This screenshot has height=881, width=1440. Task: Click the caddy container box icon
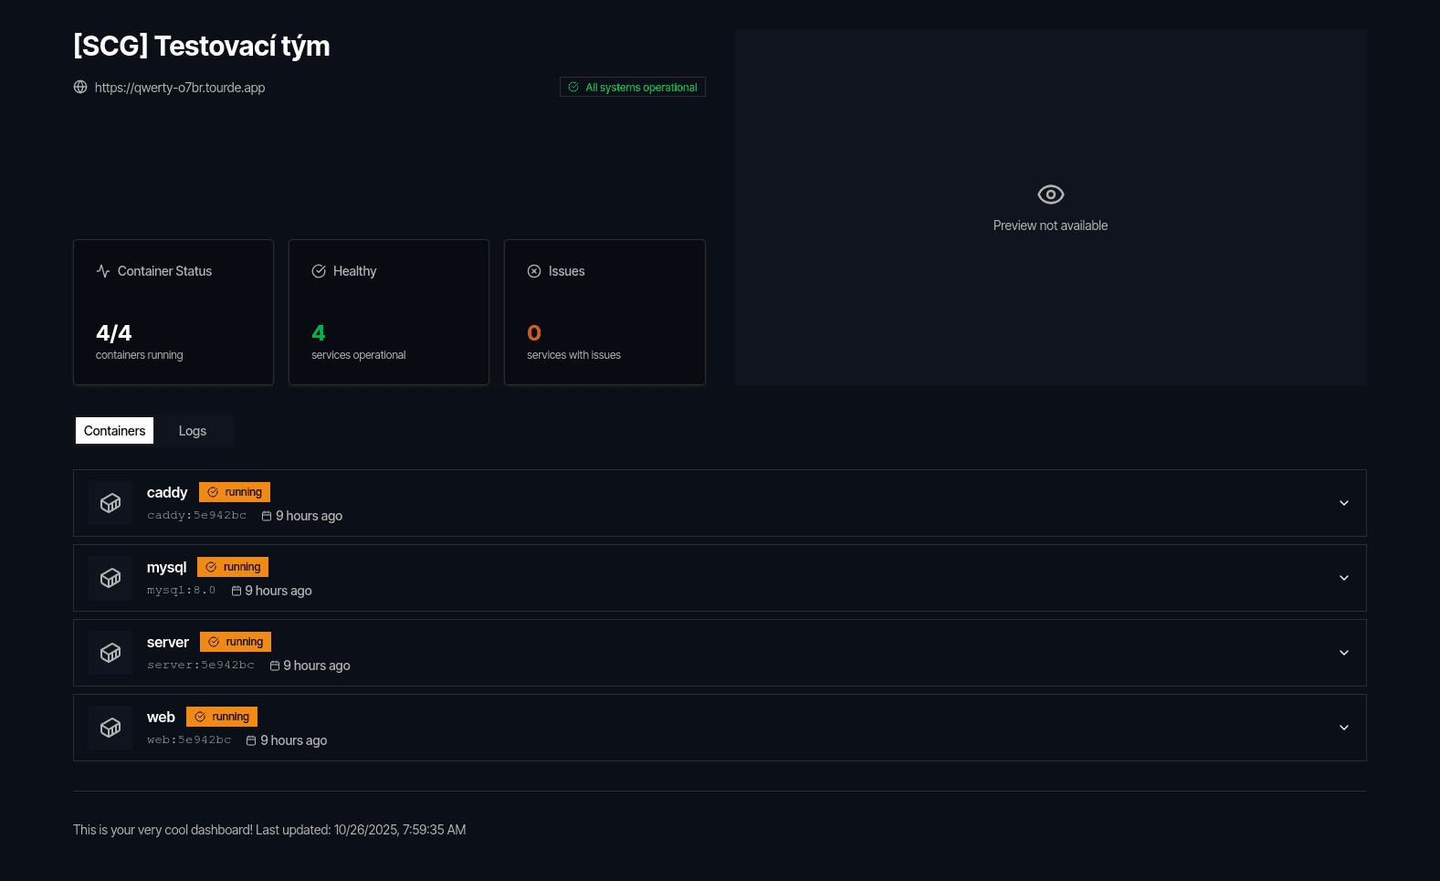pos(110,503)
